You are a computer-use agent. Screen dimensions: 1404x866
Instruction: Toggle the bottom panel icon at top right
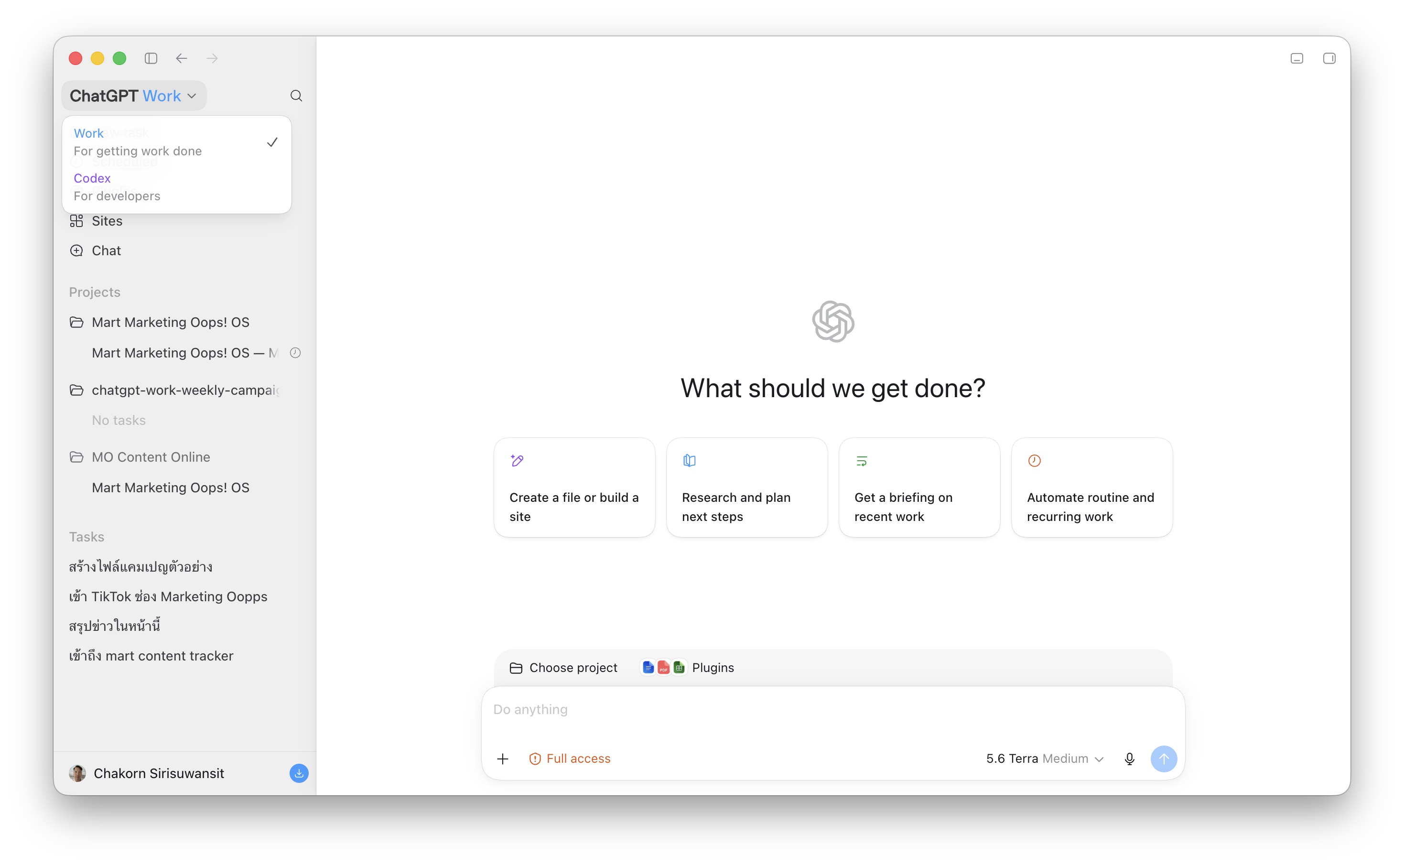[x=1297, y=58]
